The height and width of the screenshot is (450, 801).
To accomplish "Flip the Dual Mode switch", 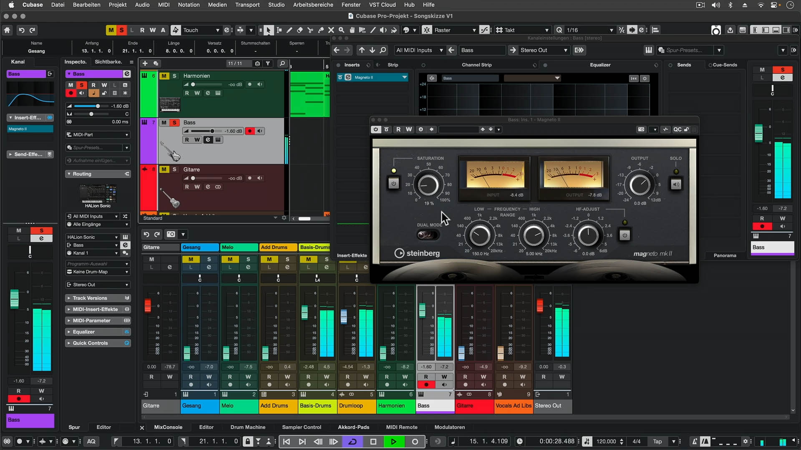I will (x=428, y=235).
